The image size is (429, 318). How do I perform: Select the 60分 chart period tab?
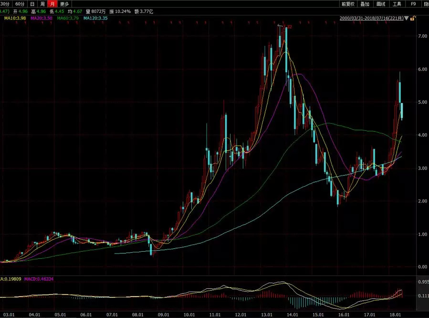[x=20, y=4]
